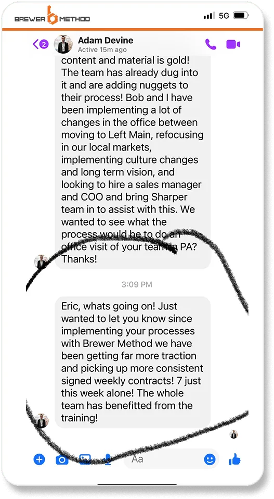The width and height of the screenshot is (274, 499).
Task: Open the plus more-actions button
Action: pyautogui.click(x=40, y=459)
